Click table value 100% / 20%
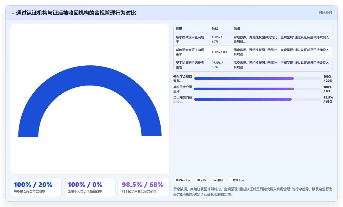 (x=217, y=39)
